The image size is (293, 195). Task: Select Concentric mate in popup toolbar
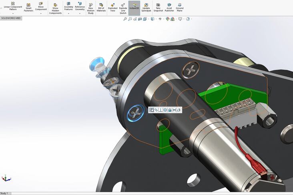click(165, 110)
